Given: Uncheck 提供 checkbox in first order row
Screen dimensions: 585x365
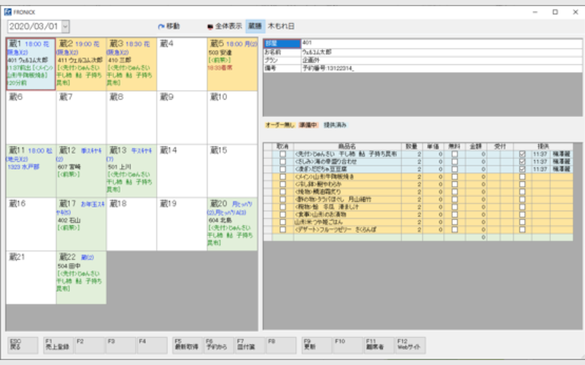Looking at the screenshot, I should pos(522,154).
